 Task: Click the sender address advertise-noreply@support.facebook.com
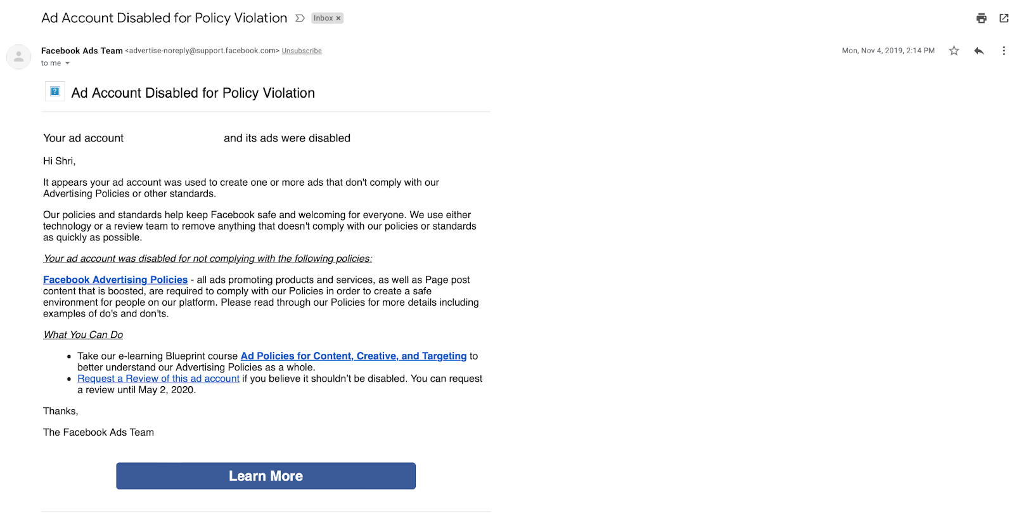202,51
